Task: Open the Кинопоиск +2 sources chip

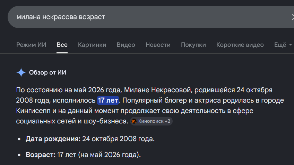Action: click(151, 121)
